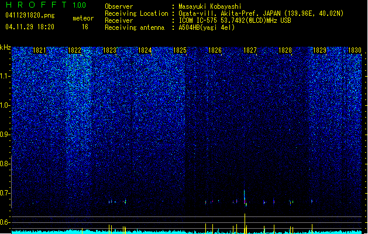The width and height of the screenshot is (368, 234).
Task: Click the 1826 time axis label
Action: click(215, 50)
